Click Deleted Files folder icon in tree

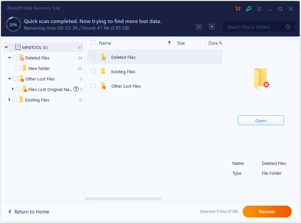(21, 57)
